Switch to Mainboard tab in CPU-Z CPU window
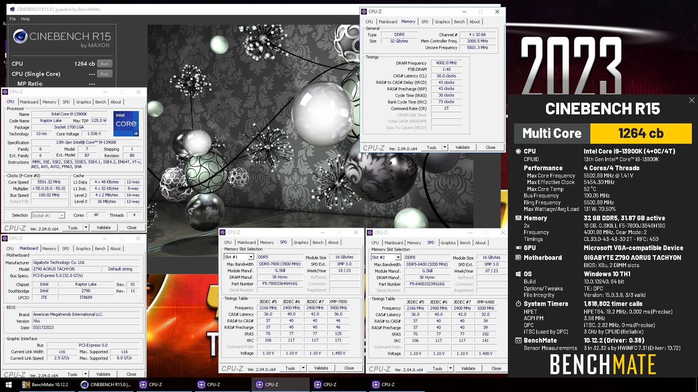 pos(29,102)
